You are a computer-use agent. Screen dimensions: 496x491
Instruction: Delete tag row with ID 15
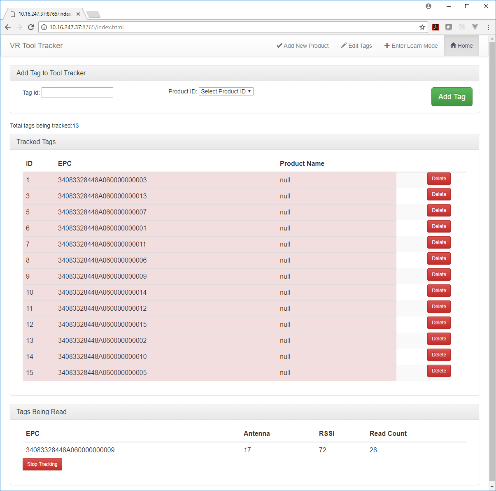439,371
